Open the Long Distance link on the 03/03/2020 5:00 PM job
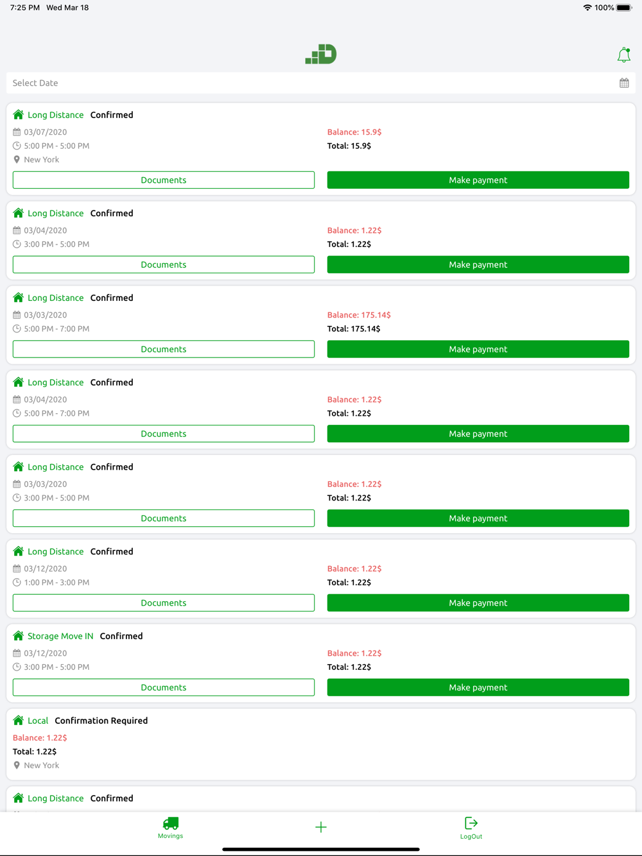The height and width of the screenshot is (856, 642). (x=55, y=298)
